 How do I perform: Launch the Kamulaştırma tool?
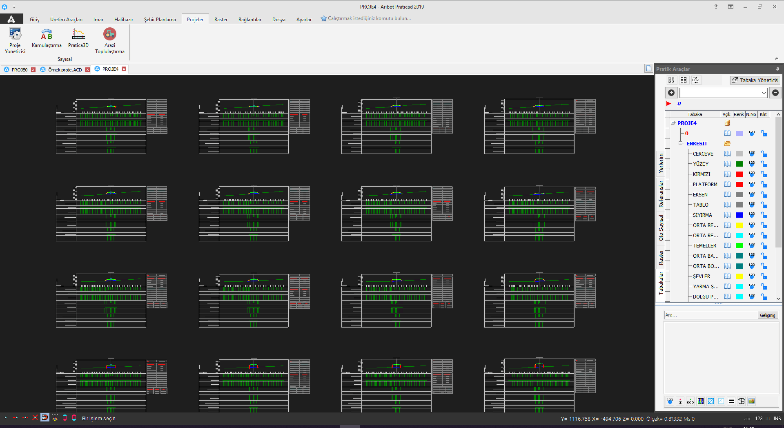pos(47,39)
